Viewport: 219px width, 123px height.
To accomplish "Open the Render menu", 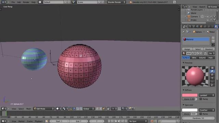I will (26, 2).
